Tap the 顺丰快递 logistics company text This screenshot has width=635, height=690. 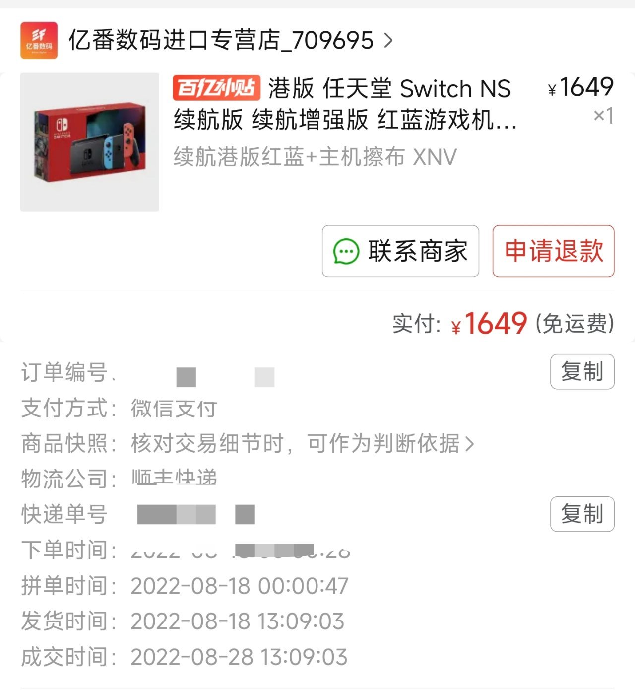174,478
